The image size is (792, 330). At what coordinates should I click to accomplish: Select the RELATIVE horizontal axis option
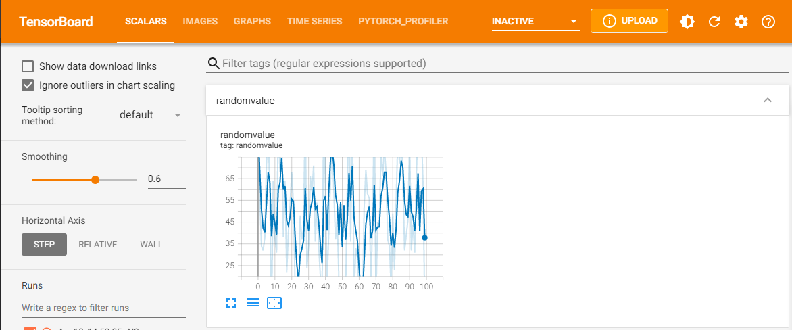point(97,244)
